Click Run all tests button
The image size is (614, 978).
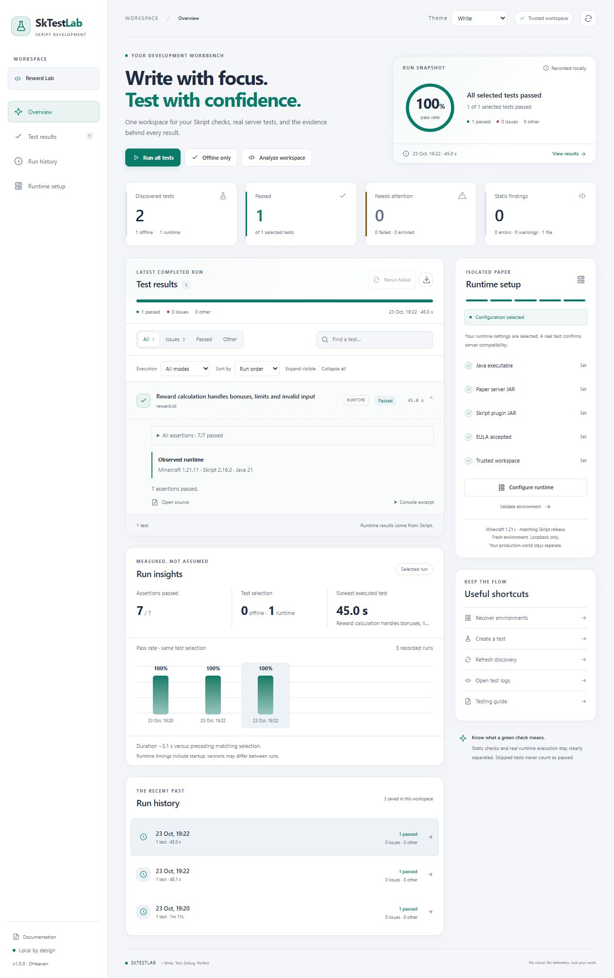click(153, 158)
